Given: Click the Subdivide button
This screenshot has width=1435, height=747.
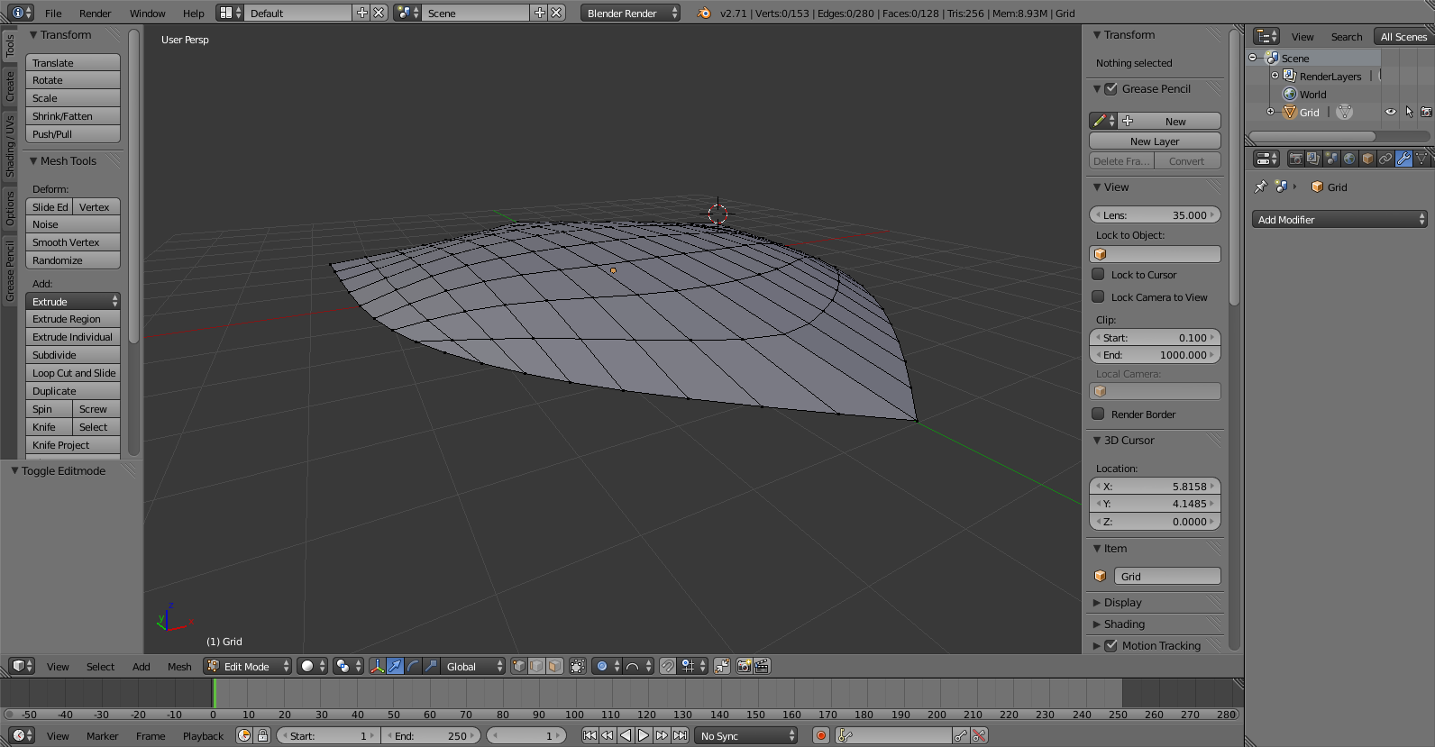Looking at the screenshot, I should pyautogui.click(x=73, y=354).
